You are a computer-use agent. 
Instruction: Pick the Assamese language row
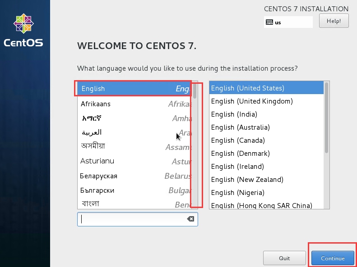135,147
